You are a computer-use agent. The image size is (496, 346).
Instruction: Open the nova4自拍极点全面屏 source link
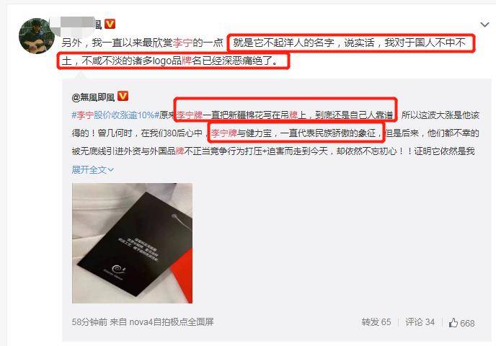click(172, 322)
